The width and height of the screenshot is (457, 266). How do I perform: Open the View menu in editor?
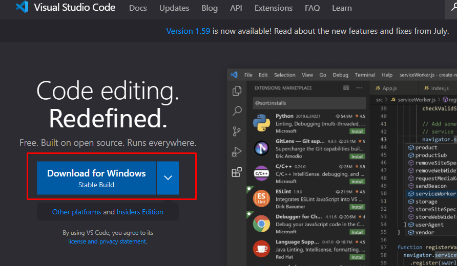(307, 75)
